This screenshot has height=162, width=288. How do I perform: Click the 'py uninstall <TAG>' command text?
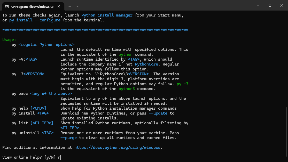pos(33,133)
